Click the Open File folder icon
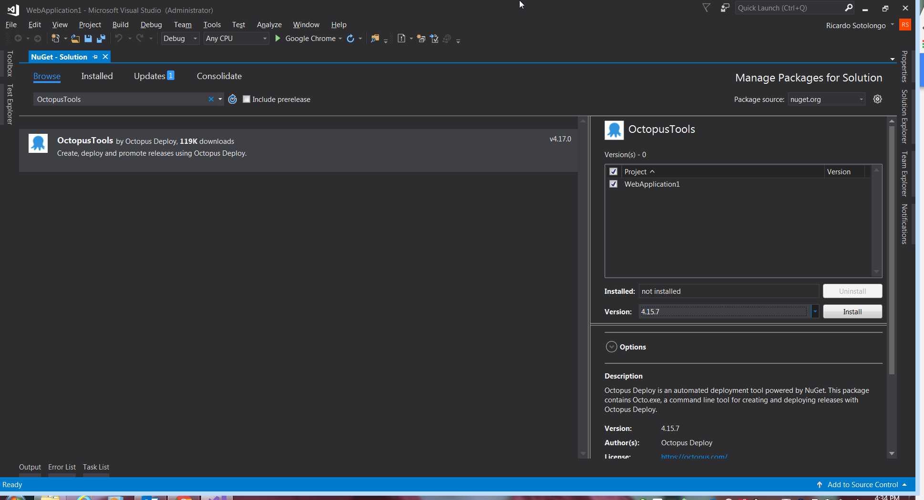Image resolution: width=924 pixels, height=500 pixels. click(x=75, y=39)
